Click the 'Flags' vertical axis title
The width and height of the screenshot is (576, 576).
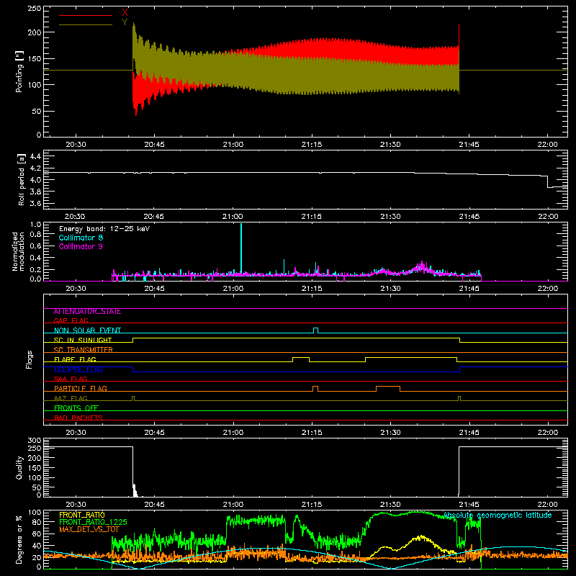(30, 359)
